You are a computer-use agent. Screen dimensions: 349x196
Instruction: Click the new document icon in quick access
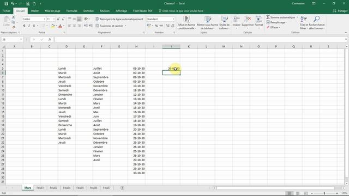click(34, 4)
